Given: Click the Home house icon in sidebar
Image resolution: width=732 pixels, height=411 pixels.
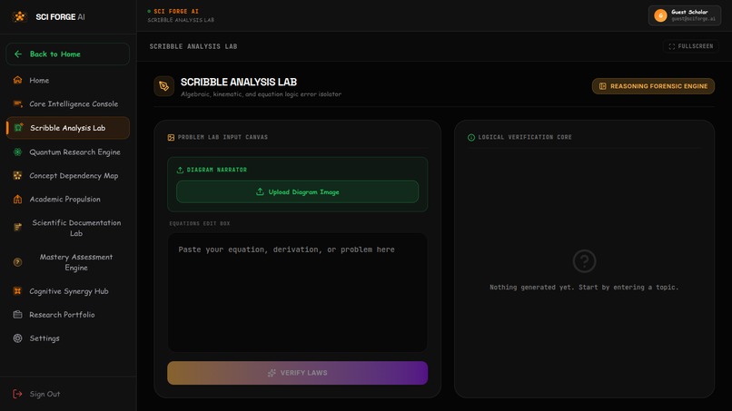Looking at the screenshot, I should pyautogui.click(x=18, y=80).
